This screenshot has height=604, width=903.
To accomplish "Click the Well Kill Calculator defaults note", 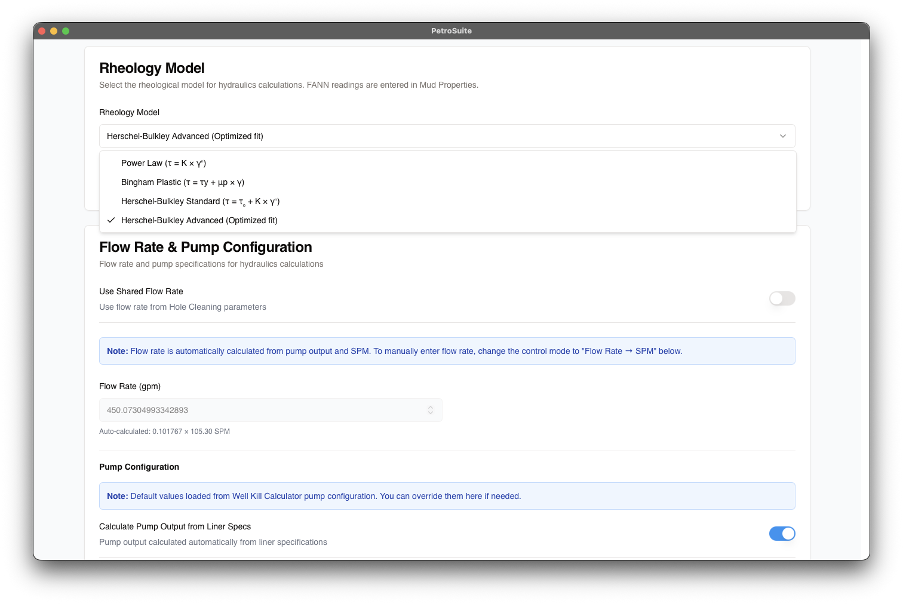I will [447, 496].
